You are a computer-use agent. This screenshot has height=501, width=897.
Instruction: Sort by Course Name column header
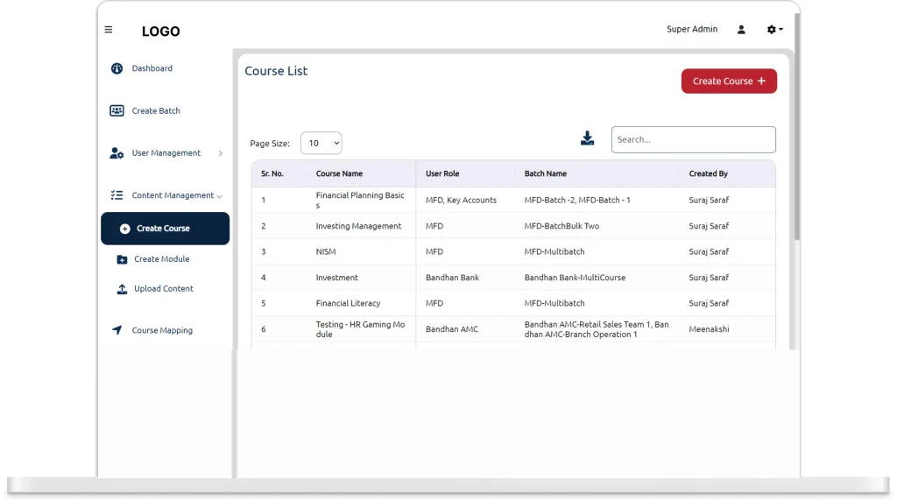pos(339,174)
